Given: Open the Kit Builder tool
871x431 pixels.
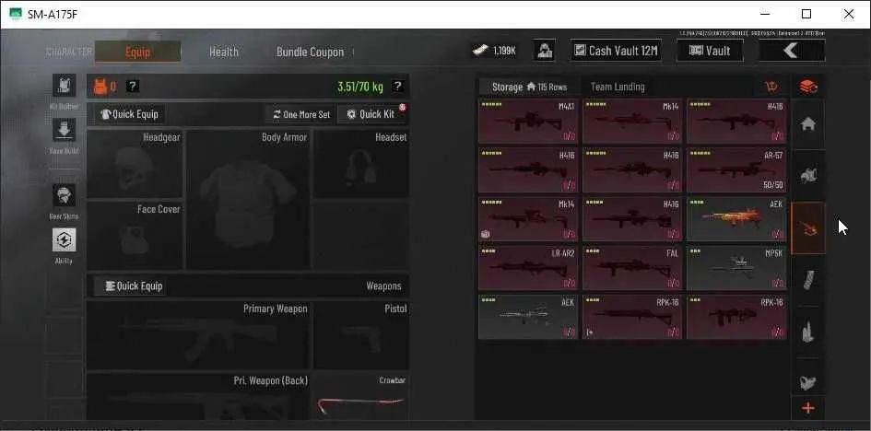Looking at the screenshot, I should pyautogui.click(x=64, y=86).
